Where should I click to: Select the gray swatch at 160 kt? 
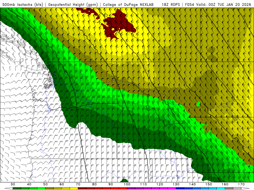coord(229,188)
